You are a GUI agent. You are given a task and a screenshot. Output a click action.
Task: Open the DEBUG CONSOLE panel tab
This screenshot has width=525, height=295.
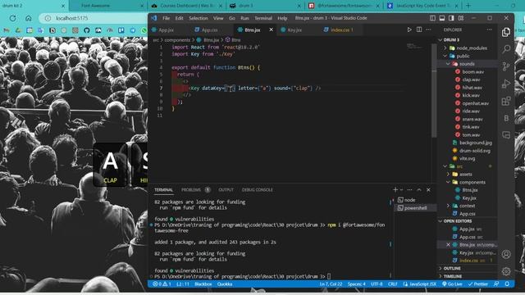257,189
